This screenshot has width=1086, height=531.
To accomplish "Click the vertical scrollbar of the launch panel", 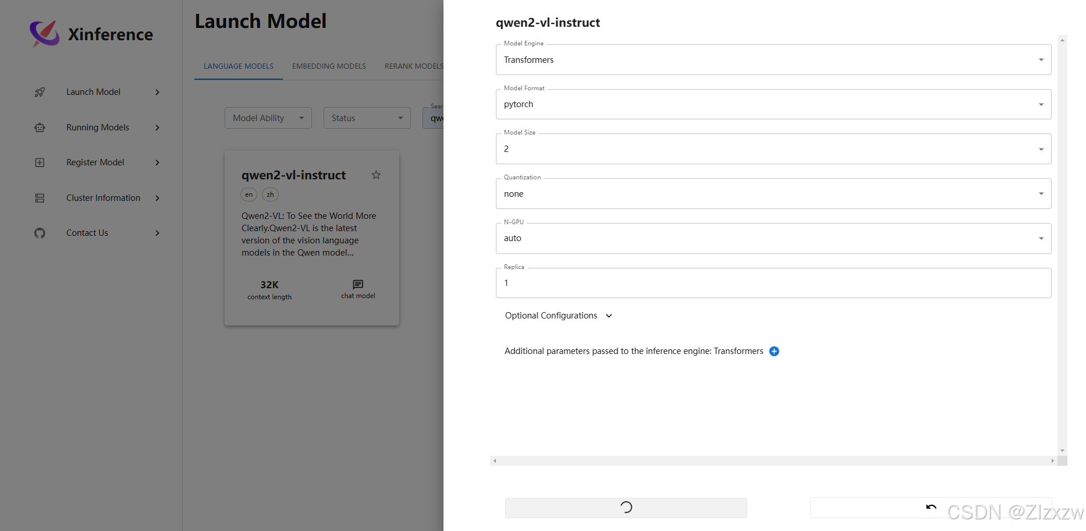I will [x=1062, y=245].
